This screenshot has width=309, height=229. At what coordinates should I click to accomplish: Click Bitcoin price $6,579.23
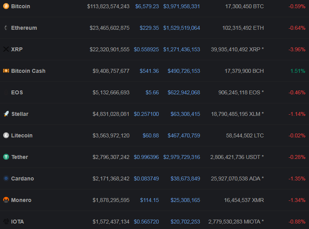coord(147,6)
